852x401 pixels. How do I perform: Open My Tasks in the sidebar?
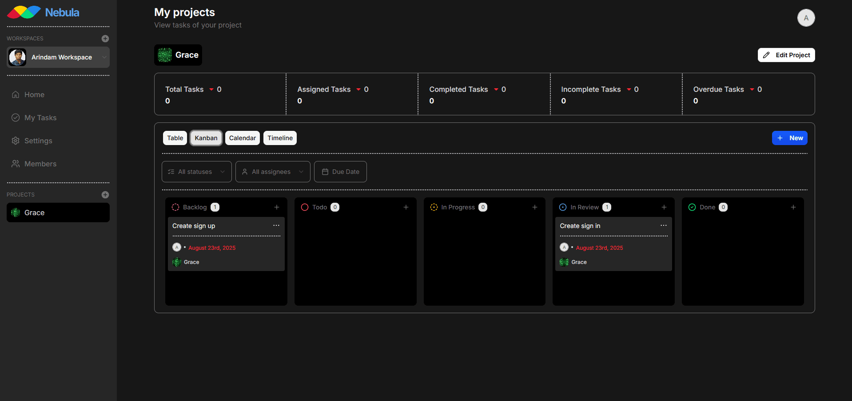click(x=40, y=118)
